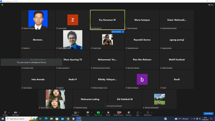Select Esa Haruman W's highlighted tile

107,20
